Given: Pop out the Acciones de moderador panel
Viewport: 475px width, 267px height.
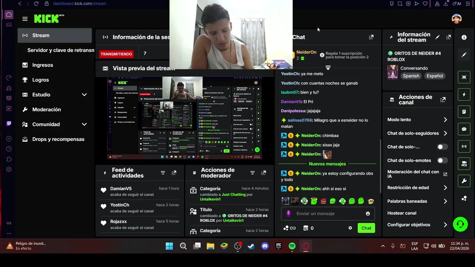Looking at the screenshot, I should 263,173.
